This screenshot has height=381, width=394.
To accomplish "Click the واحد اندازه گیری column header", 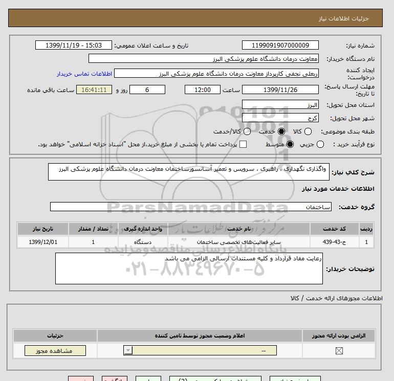I will tap(143, 229).
